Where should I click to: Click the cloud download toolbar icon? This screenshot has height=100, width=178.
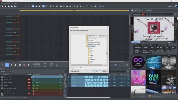pyautogui.click(x=46, y=6)
